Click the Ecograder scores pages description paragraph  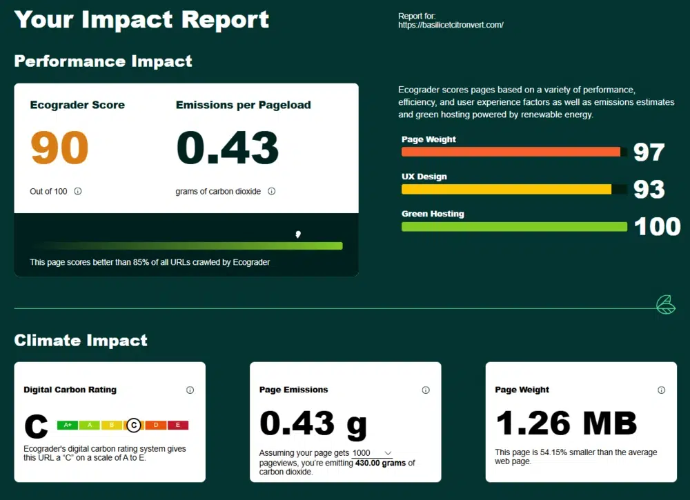click(536, 102)
